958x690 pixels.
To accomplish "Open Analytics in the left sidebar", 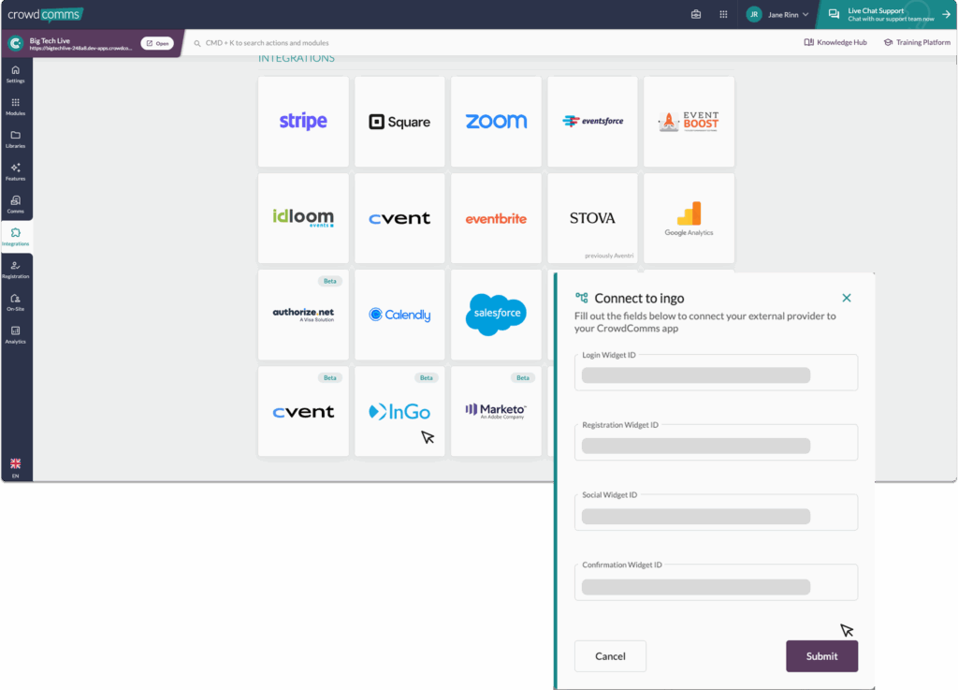I will tap(16, 334).
